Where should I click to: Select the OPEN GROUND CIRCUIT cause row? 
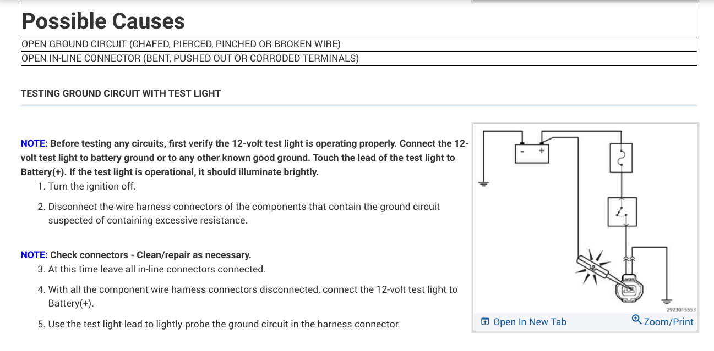tap(181, 44)
